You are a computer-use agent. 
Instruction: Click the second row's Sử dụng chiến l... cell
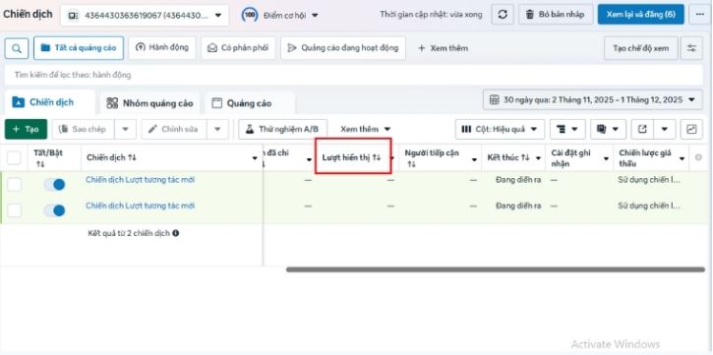[649, 206]
